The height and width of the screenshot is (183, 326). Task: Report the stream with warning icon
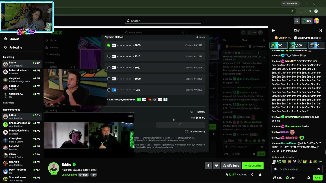click(x=260, y=175)
